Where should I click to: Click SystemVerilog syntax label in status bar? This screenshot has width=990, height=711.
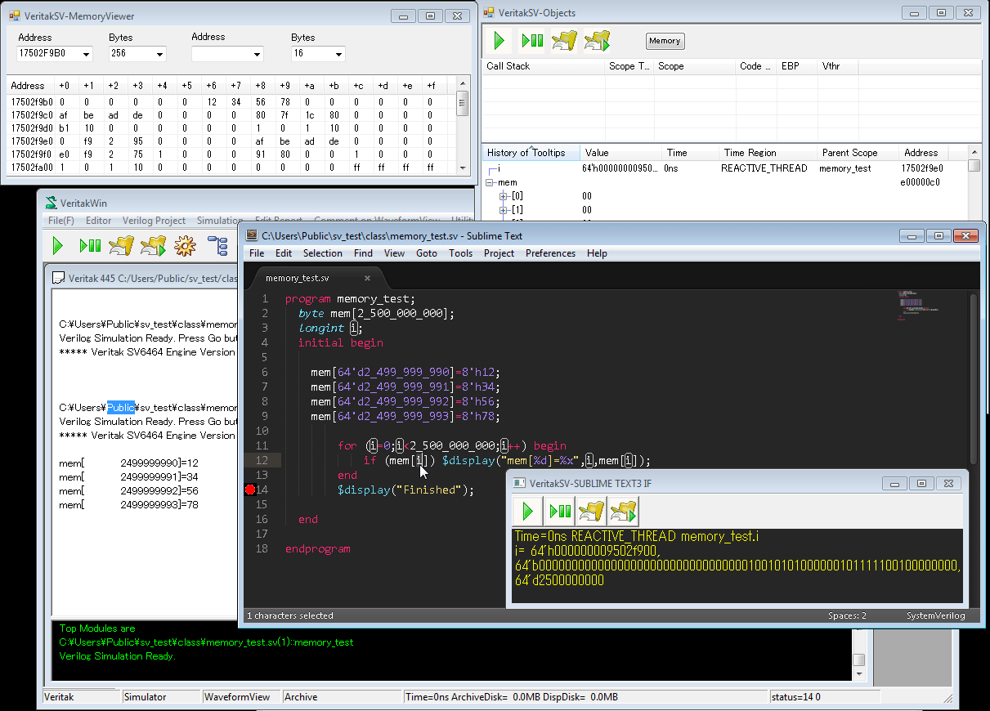(935, 615)
